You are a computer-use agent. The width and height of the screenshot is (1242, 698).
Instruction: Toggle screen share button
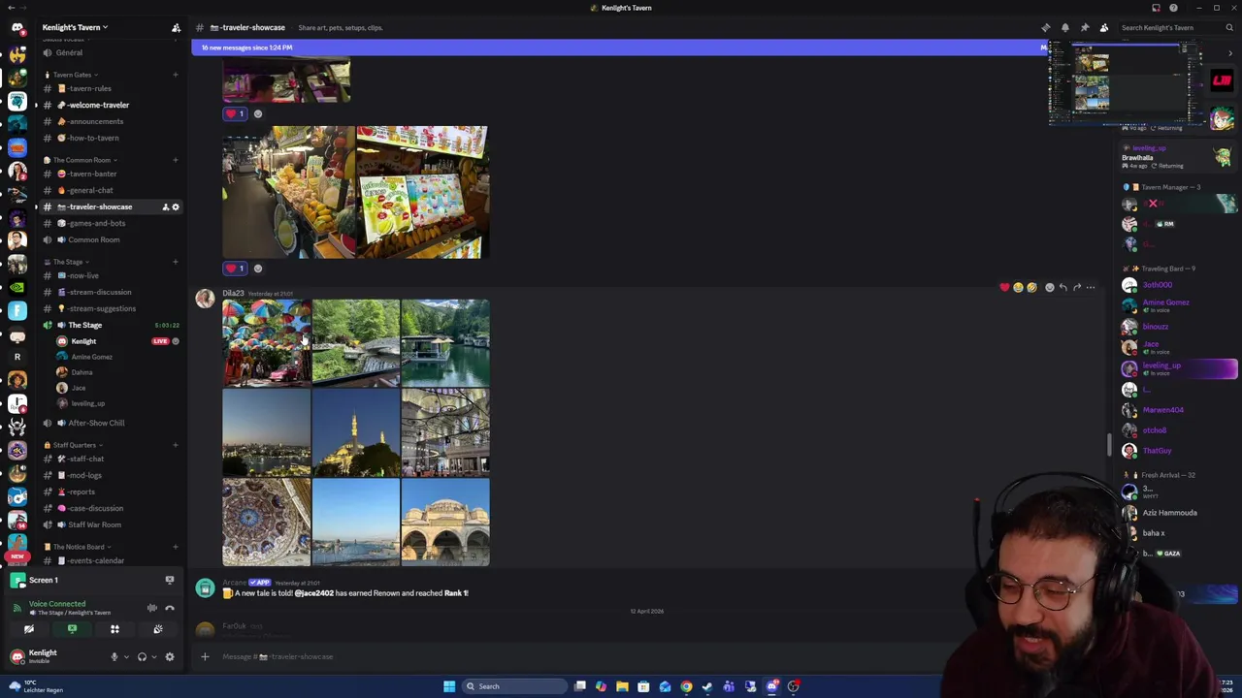point(72,629)
